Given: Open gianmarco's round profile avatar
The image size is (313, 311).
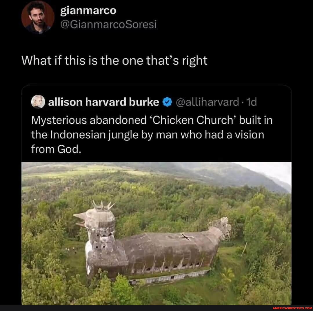Looking at the screenshot, I should pyautogui.click(x=38, y=17).
